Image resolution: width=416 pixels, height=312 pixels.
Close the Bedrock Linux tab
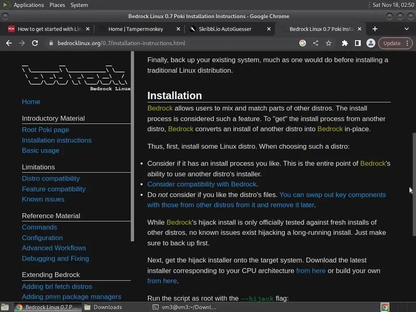[x=360, y=29]
